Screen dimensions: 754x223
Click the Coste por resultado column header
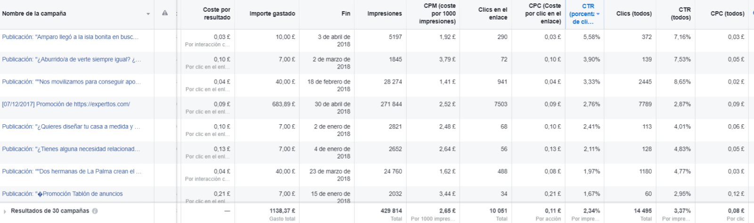[x=217, y=14]
